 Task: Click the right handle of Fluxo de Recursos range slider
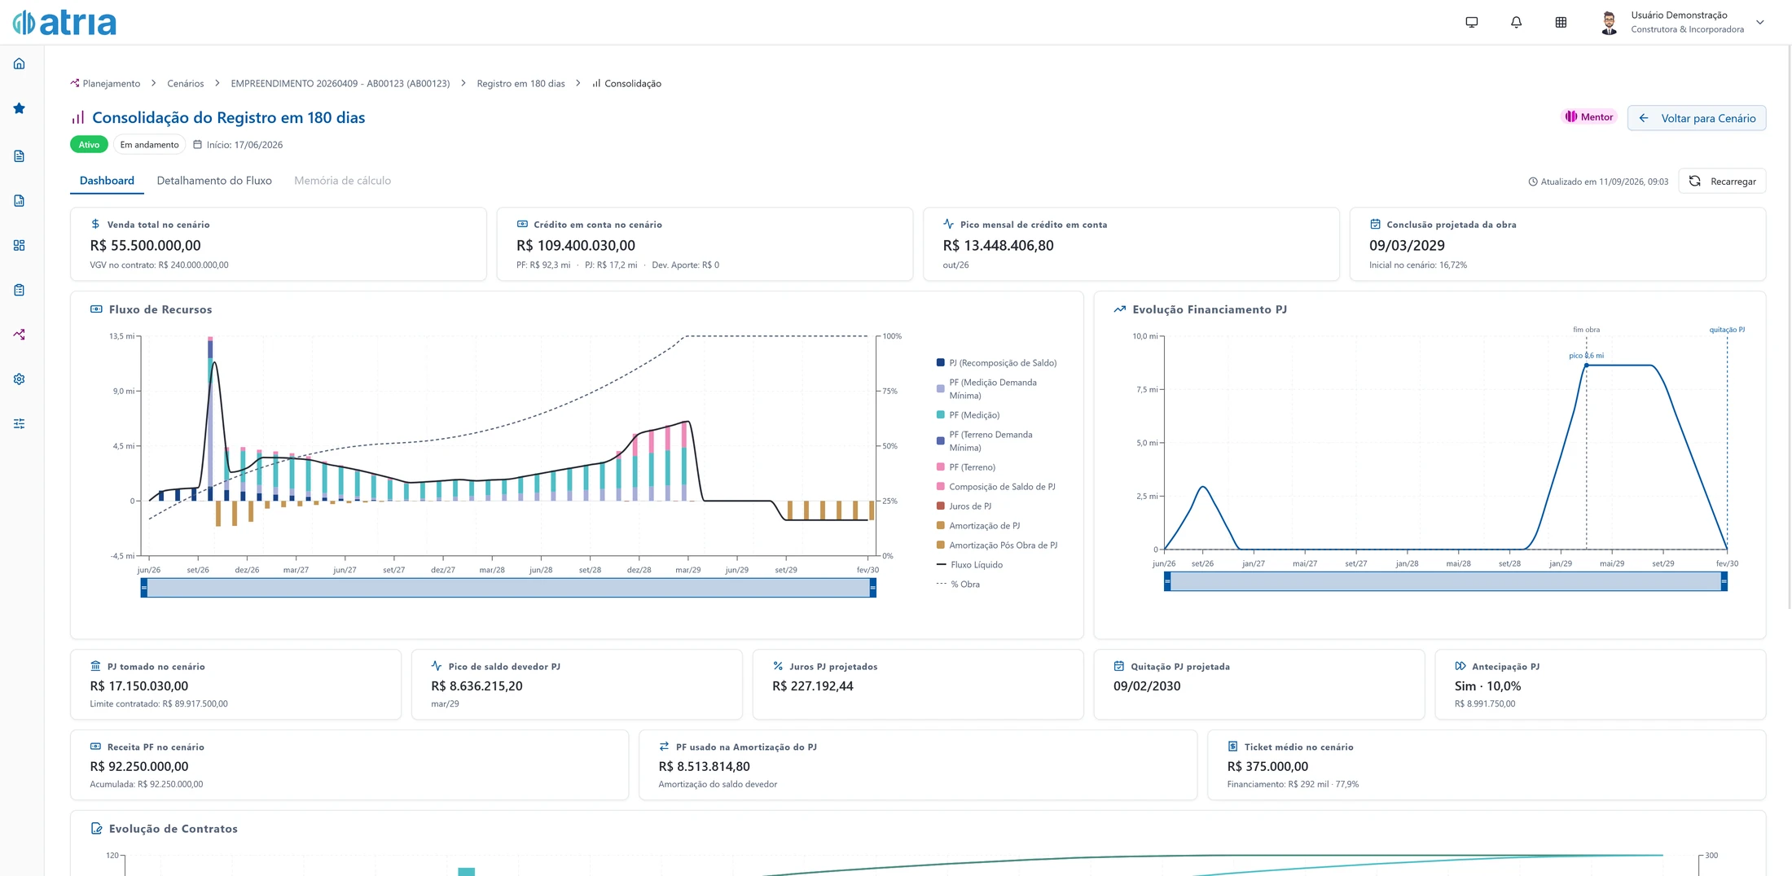click(872, 588)
